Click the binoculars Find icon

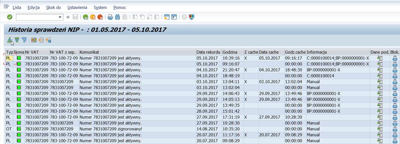pos(117,17)
